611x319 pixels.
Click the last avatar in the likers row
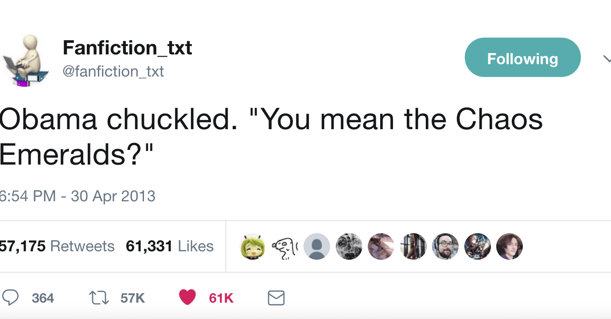(x=510, y=246)
